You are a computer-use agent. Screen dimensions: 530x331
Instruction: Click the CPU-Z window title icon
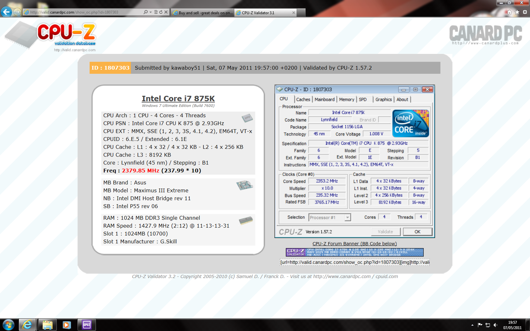pyautogui.click(x=280, y=89)
